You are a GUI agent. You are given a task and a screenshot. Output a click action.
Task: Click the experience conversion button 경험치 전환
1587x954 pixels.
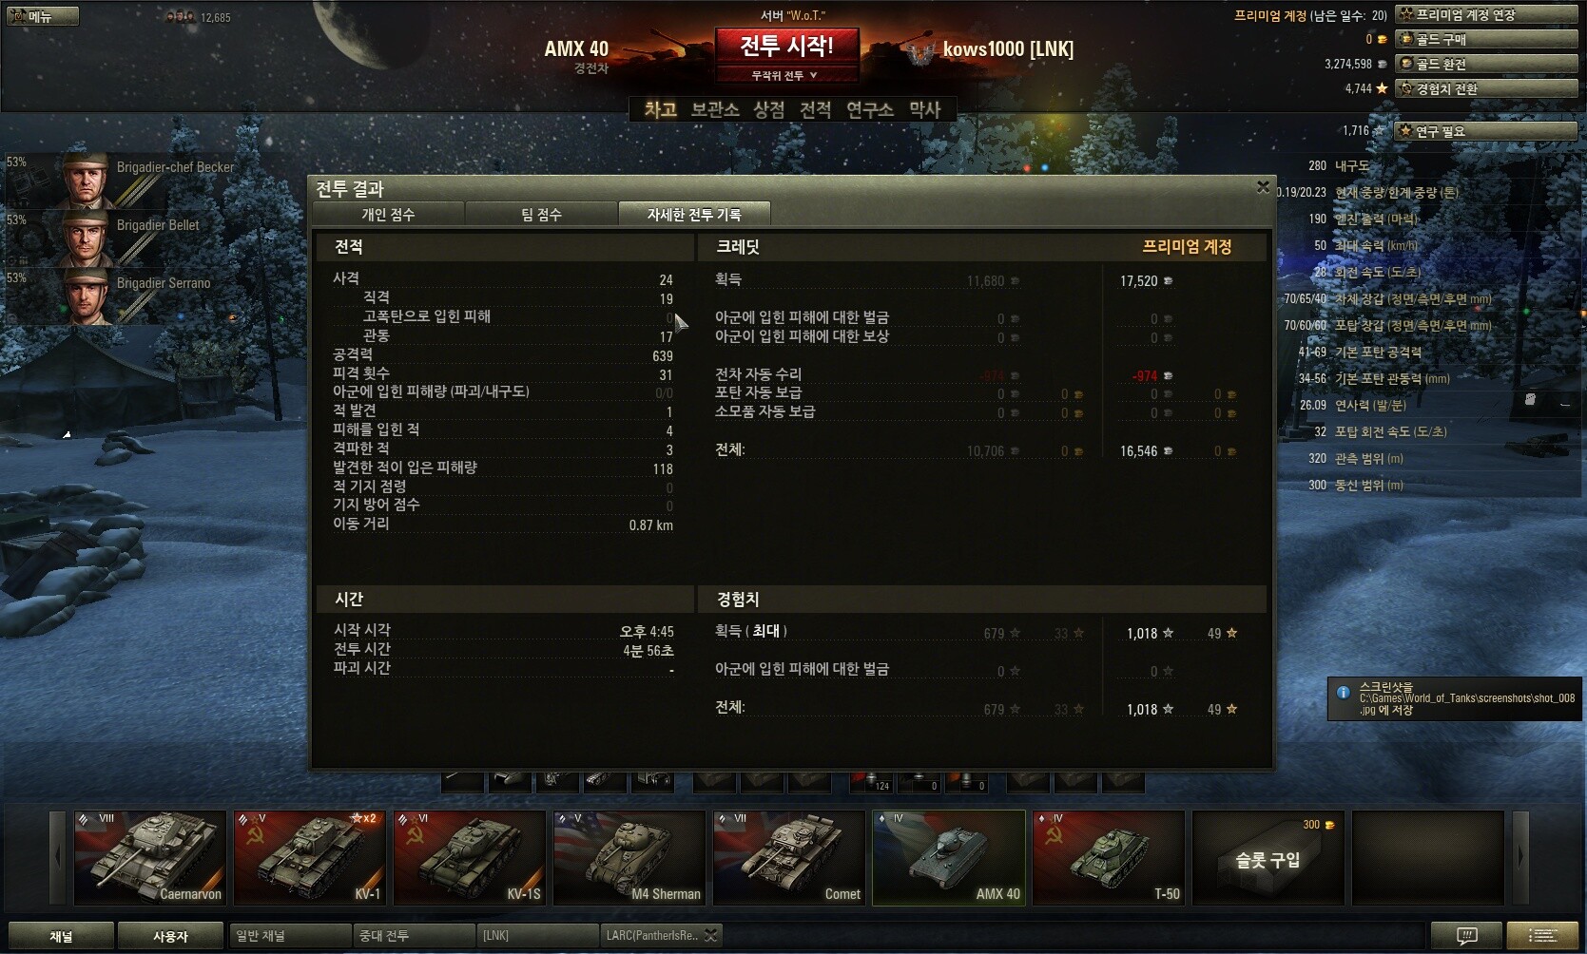coord(1486,88)
